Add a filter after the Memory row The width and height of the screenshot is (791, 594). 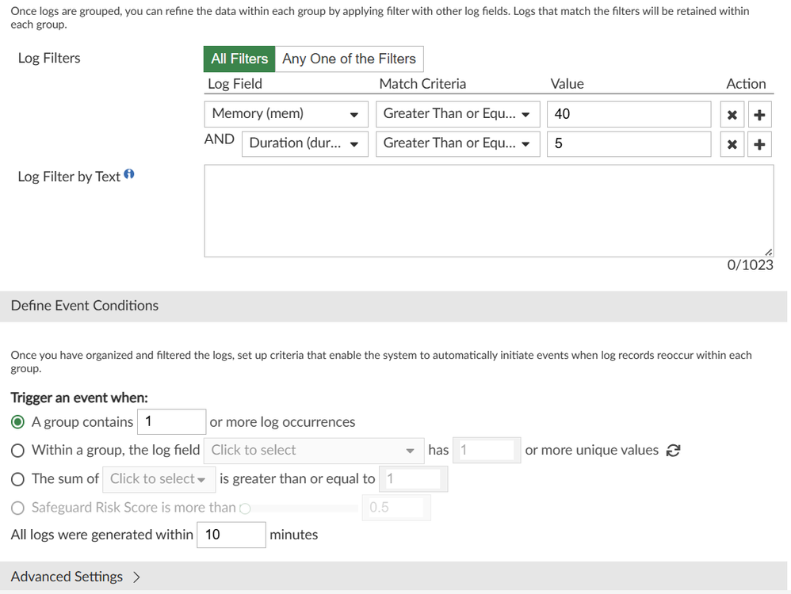759,115
